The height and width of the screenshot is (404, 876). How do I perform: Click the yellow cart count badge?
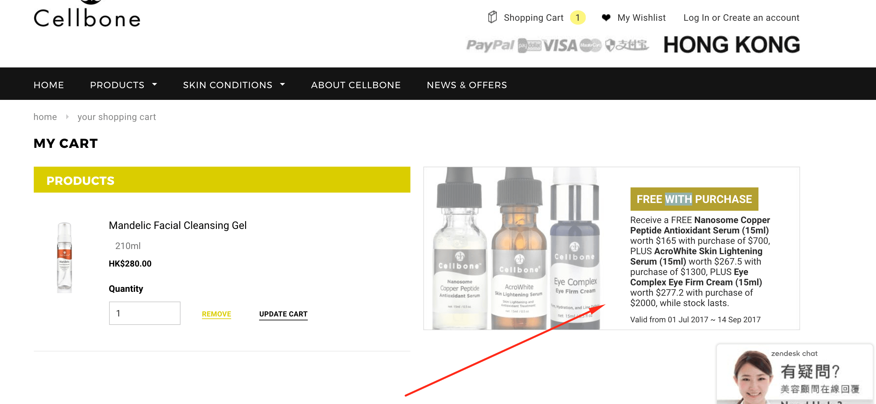pyautogui.click(x=577, y=18)
